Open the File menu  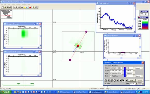[2, 4]
